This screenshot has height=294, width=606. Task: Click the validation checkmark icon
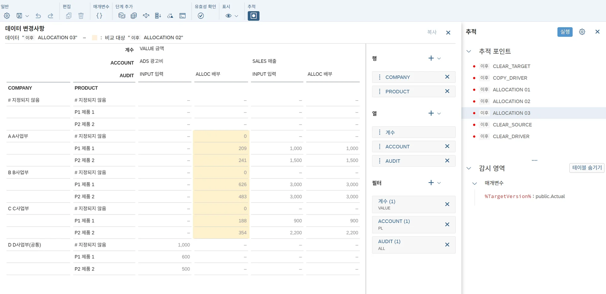[201, 16]
